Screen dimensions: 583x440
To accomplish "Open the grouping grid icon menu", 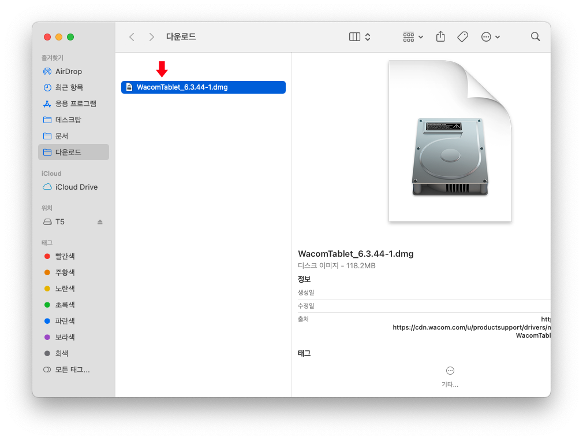I will tap(413, 36).
